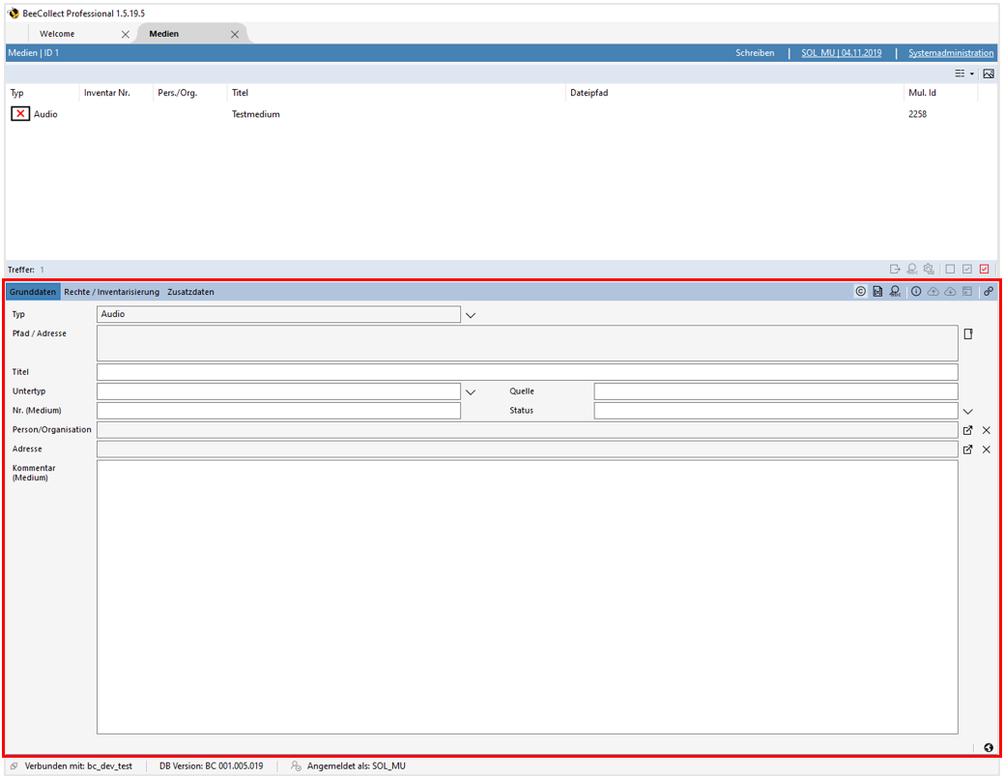Click the gray checked box icon

[967, 270]
